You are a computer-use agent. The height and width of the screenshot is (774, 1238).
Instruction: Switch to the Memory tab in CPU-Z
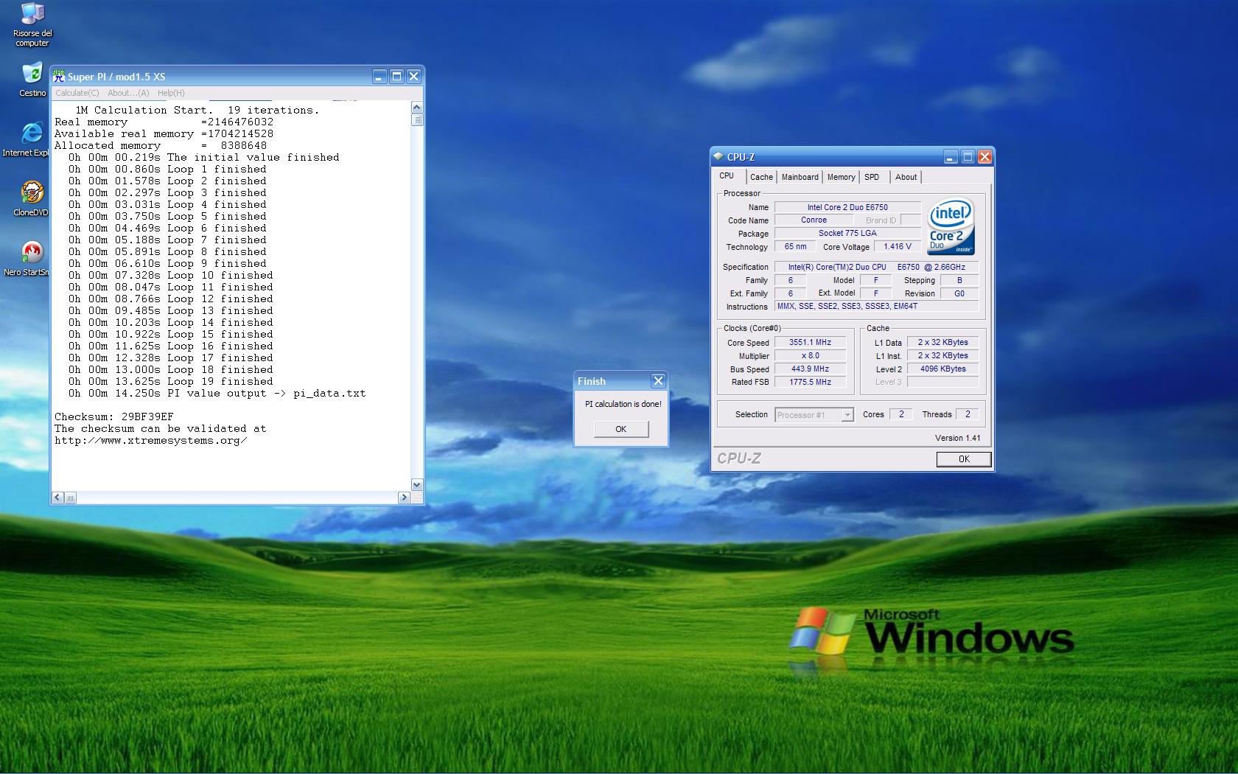(841, 177)
